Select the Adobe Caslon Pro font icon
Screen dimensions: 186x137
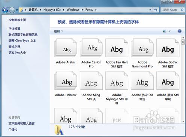pos(91,48)
